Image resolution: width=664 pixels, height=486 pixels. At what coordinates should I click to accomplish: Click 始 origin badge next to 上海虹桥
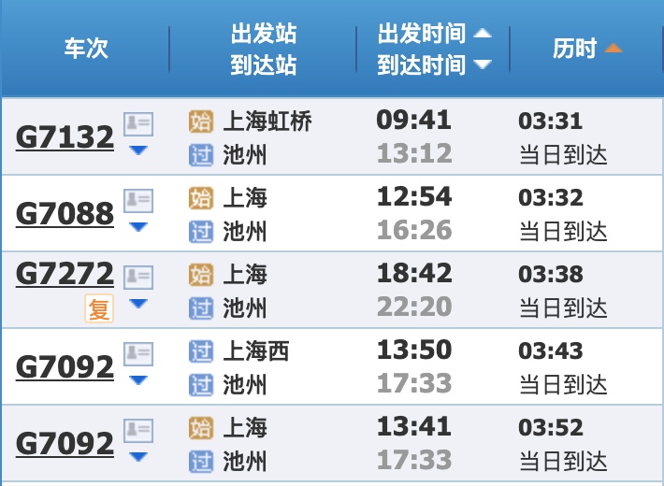(201, 121)
